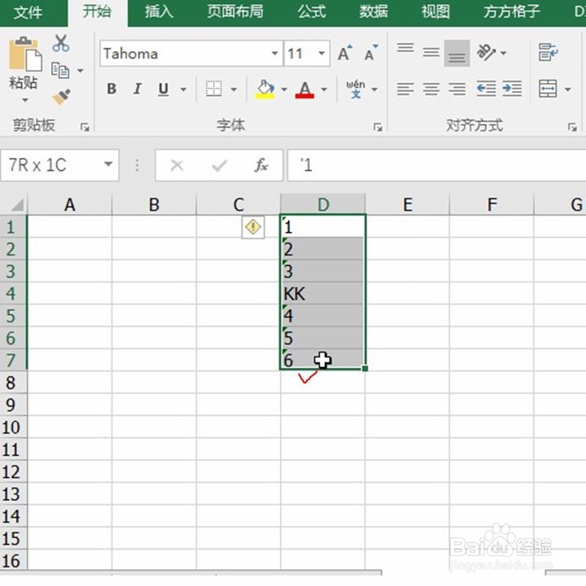Apply red font color A

point(304,89)
